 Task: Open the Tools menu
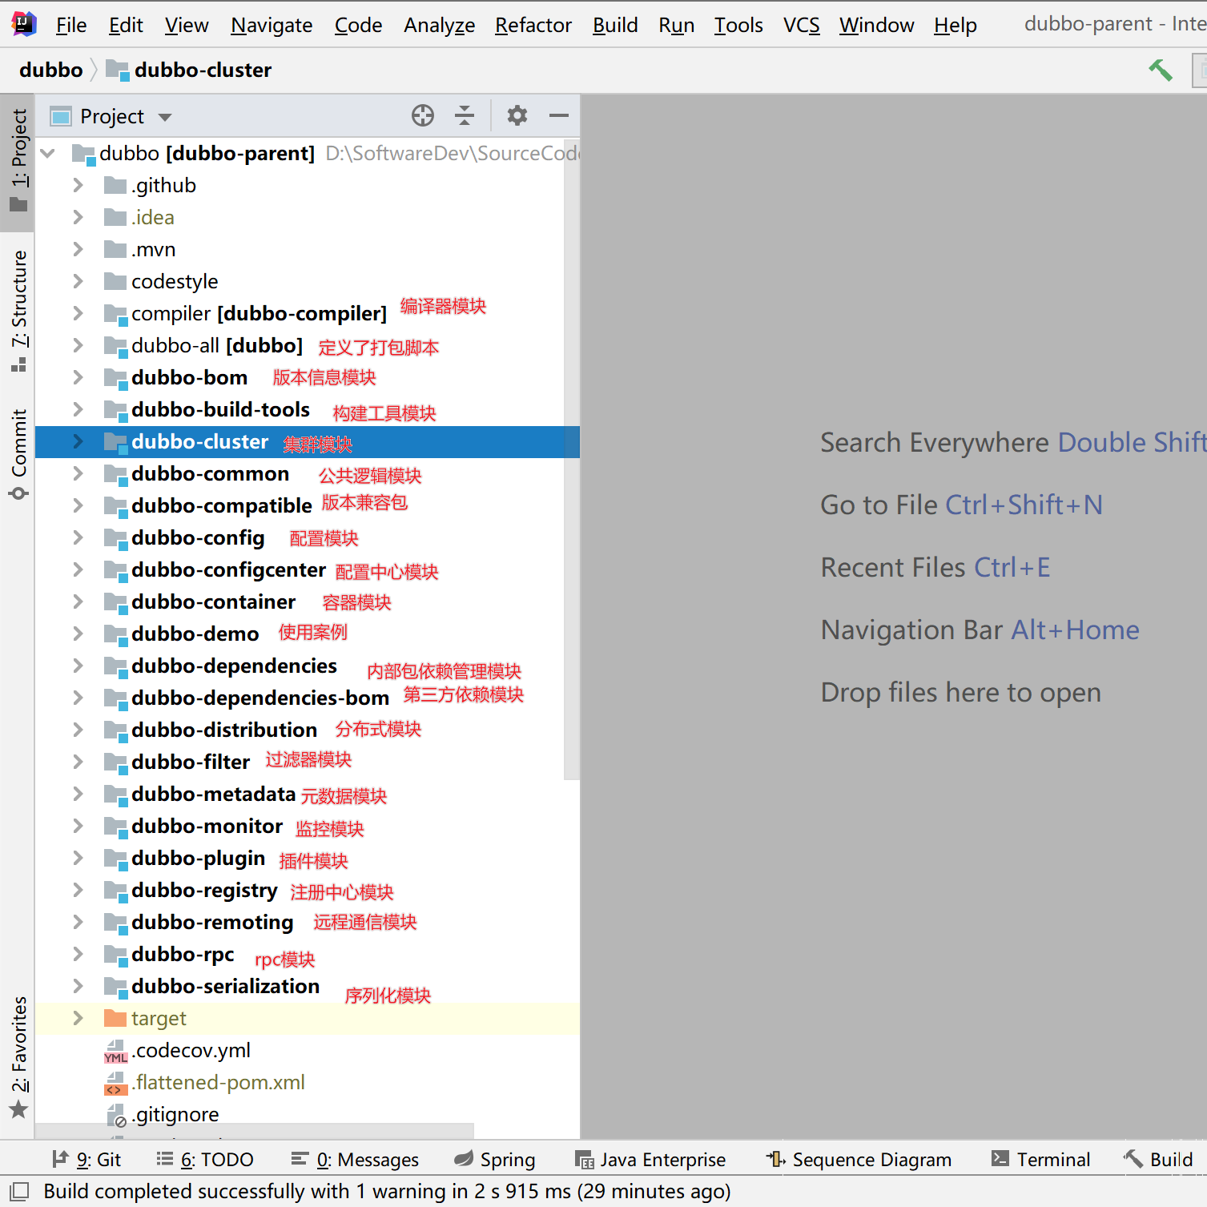coord(738,25)
